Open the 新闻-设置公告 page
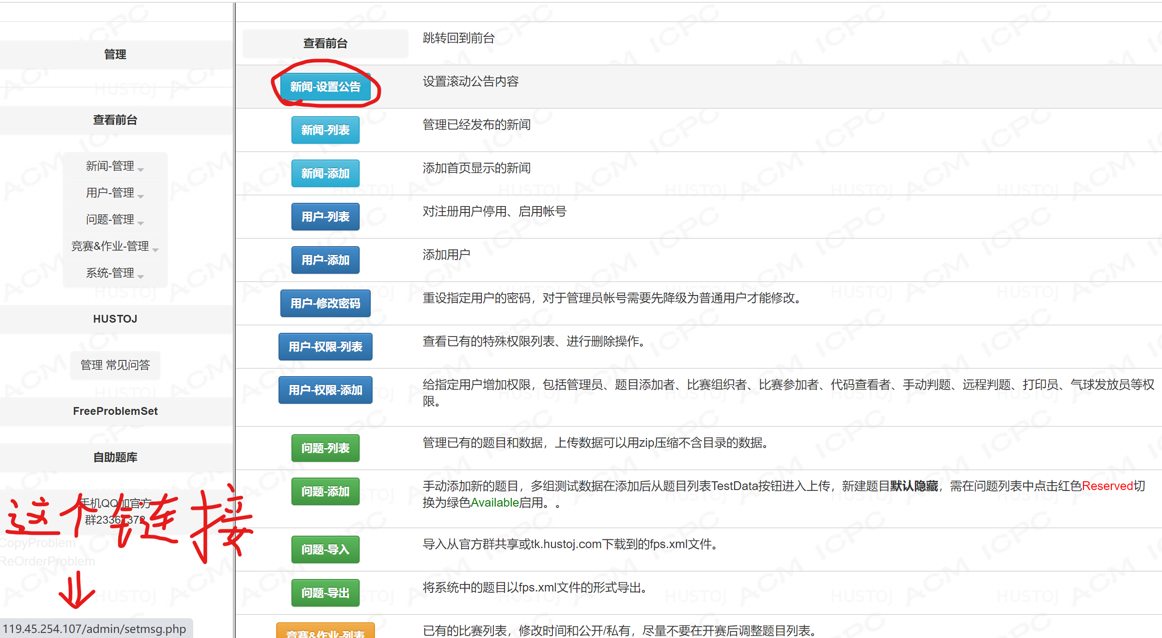Image resolution: width=1162 pixels, height=638 pixels. point(326,87)
